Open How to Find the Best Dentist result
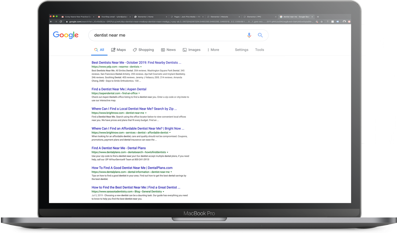397x233 pixels. (x=136, y=187)
